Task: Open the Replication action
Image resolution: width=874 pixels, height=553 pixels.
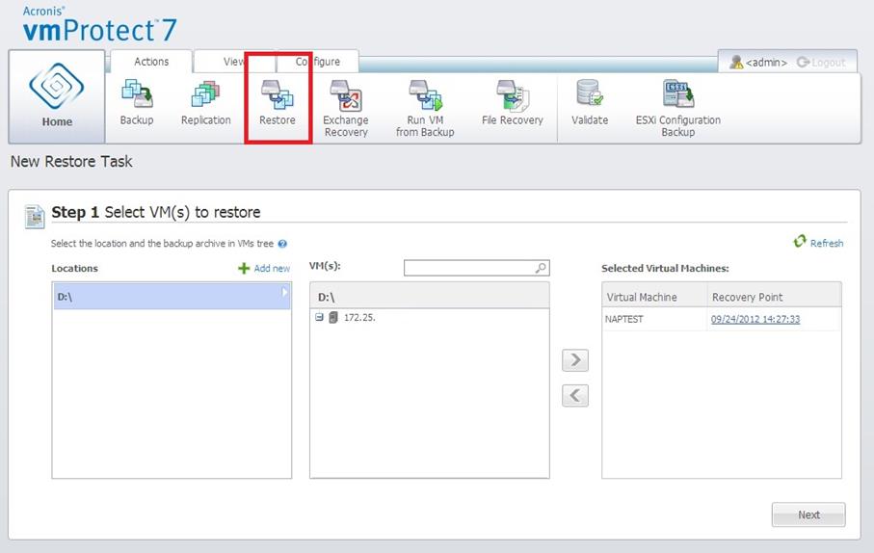Action: [x=205, y=102]
